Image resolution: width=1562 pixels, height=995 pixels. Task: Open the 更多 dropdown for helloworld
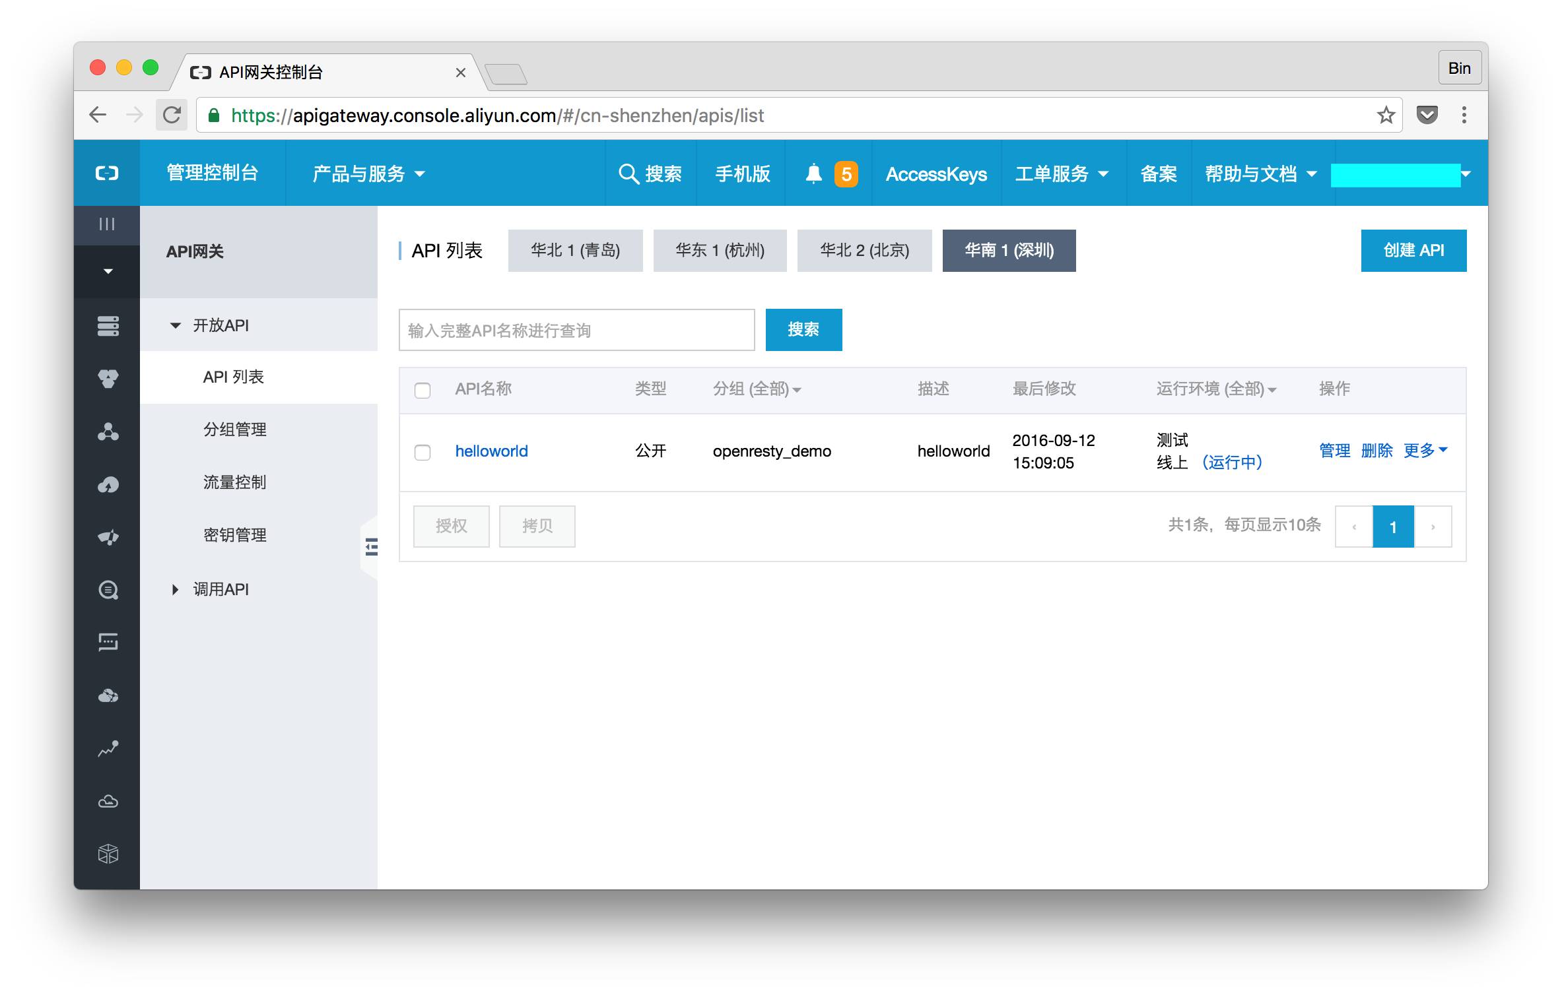pos(1425,450)
